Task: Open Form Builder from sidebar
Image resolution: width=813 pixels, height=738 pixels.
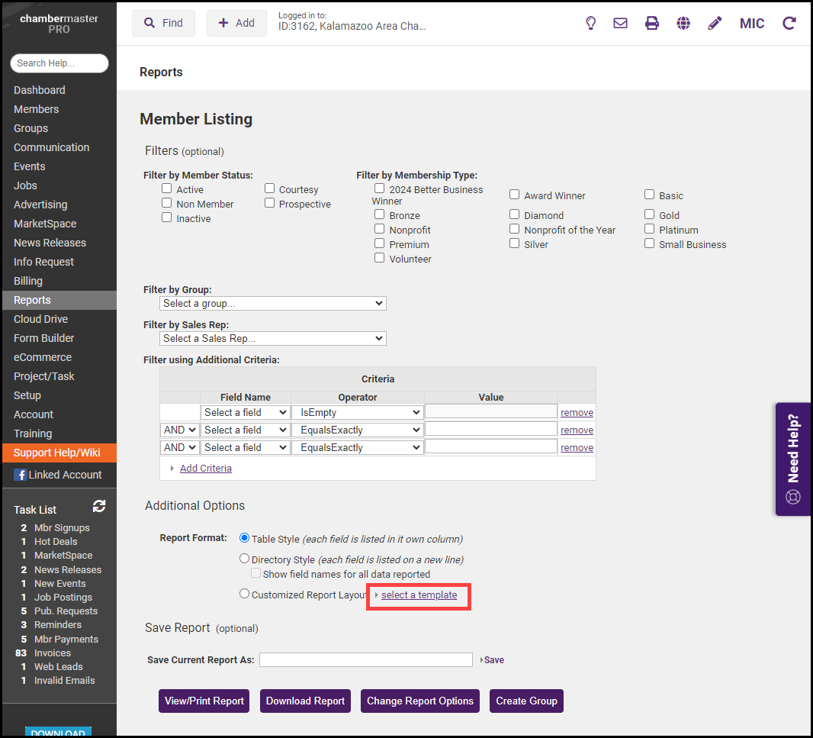Action: tap(44, 338)
